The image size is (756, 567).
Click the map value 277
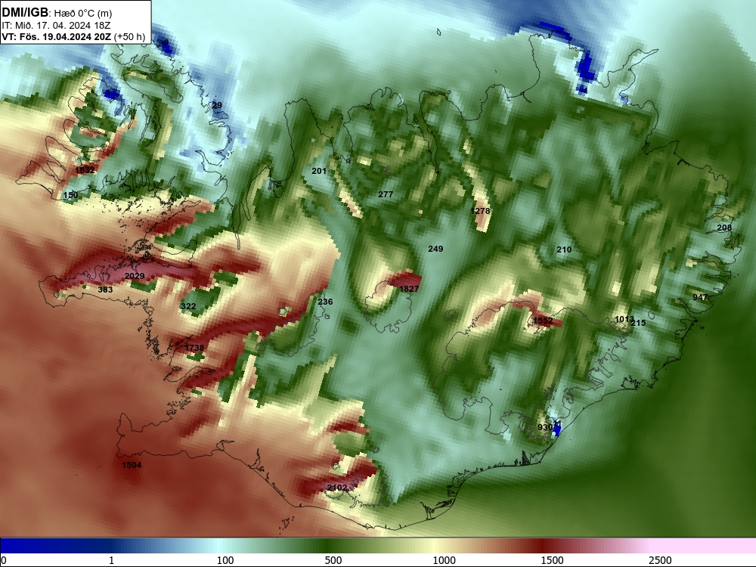coord(386,194)
